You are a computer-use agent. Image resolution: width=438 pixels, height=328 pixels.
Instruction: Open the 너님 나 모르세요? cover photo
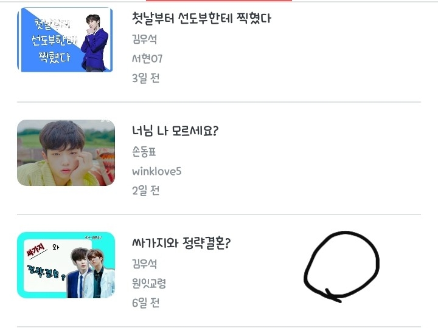(x=66, y=153)
